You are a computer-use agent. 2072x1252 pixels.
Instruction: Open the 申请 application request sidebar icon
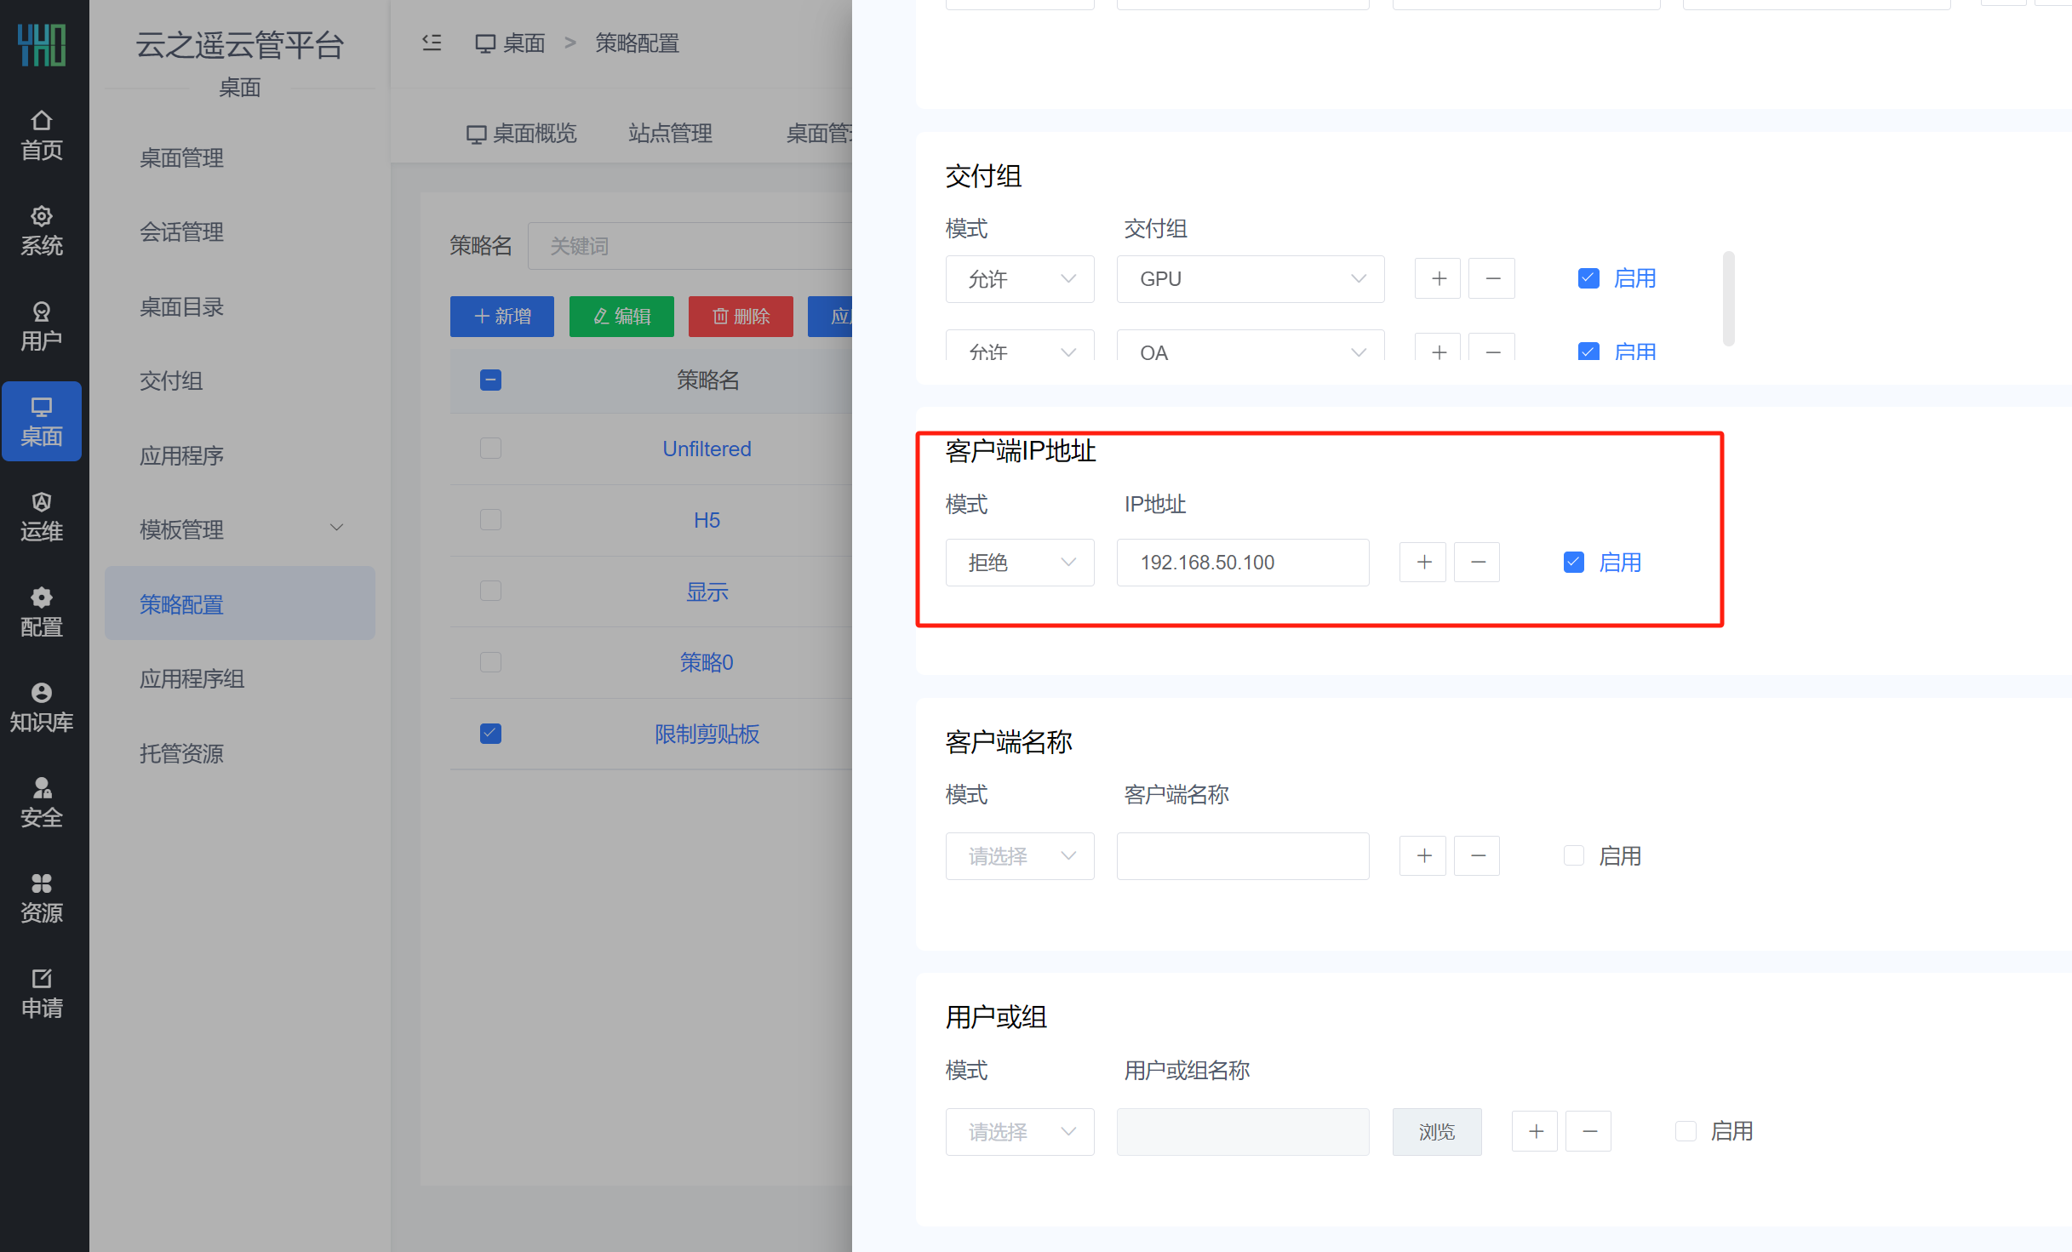pyautogui.click(x=42, y=994)
